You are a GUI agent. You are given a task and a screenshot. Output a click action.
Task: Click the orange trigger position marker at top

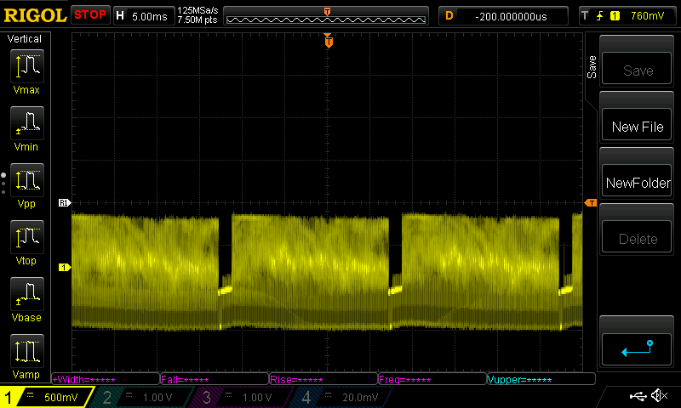click(x=329, y=41)
